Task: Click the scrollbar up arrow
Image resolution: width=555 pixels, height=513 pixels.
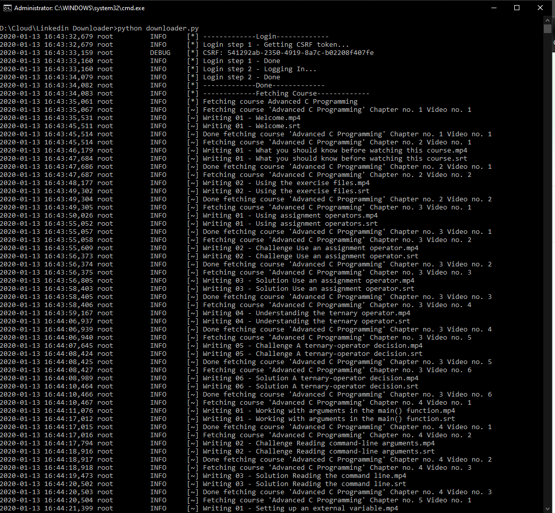Action: pyautogui.click(x=547, y=20)
